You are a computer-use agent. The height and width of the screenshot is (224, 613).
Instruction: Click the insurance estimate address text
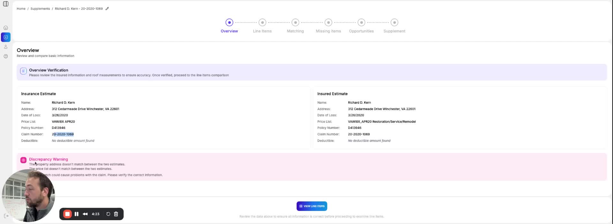point(86,109)
